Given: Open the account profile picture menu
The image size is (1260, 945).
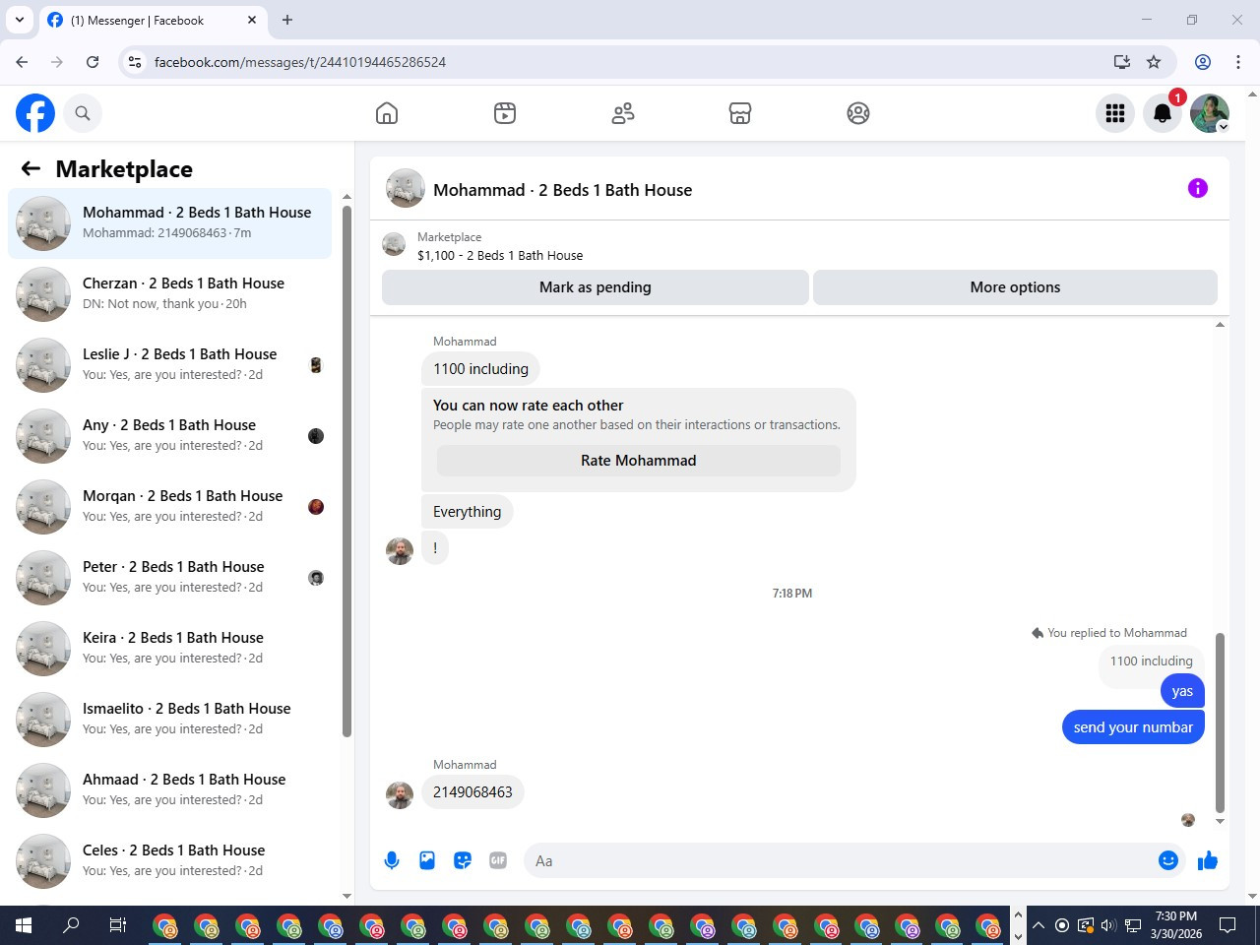Looking at the screenshot, I should [1210, 113].
